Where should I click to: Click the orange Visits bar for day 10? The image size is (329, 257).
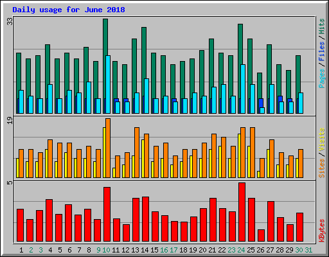click(108, 148)
